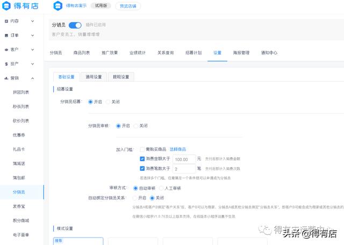The image size is (344, 245).
Task: Select 关闭 for 自动绑定分销员关系
Action: pos(152,198)
